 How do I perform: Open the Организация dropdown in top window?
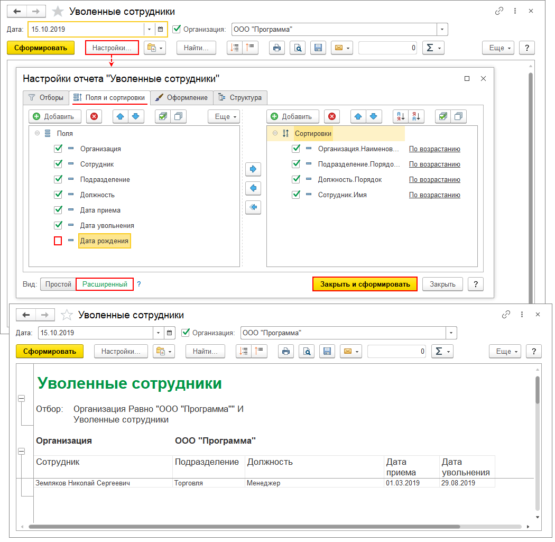click(x=442, y=29)
